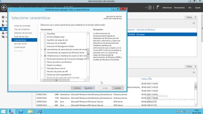Launch PowerShell from the taskbar
This screenshot has width=203, height=114.
click(21, 111)
